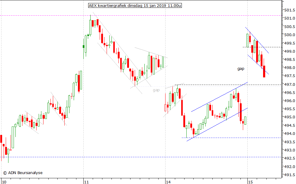Select the 498.0 price axis label
Screen dimensions: 296x184
tap(290, 68)
